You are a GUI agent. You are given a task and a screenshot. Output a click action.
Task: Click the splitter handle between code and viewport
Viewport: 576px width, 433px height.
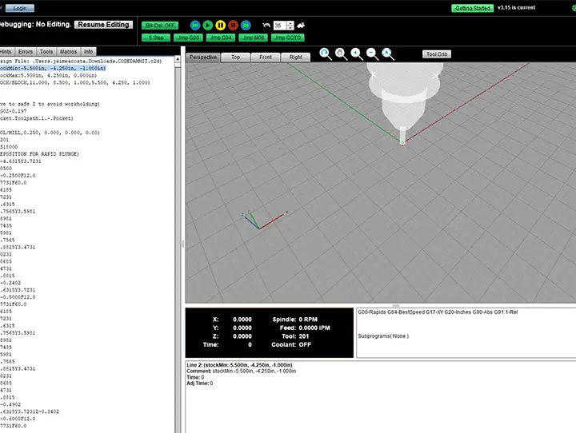[x=183, y=244]
